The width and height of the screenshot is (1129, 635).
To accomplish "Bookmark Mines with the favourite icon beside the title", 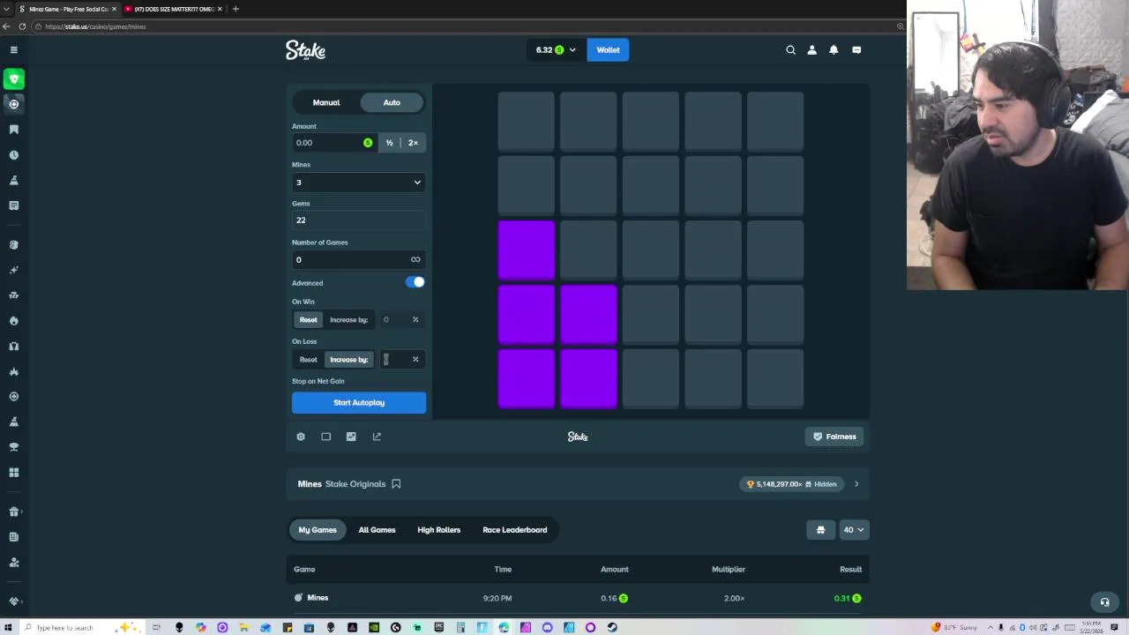I will pos(396,484).
